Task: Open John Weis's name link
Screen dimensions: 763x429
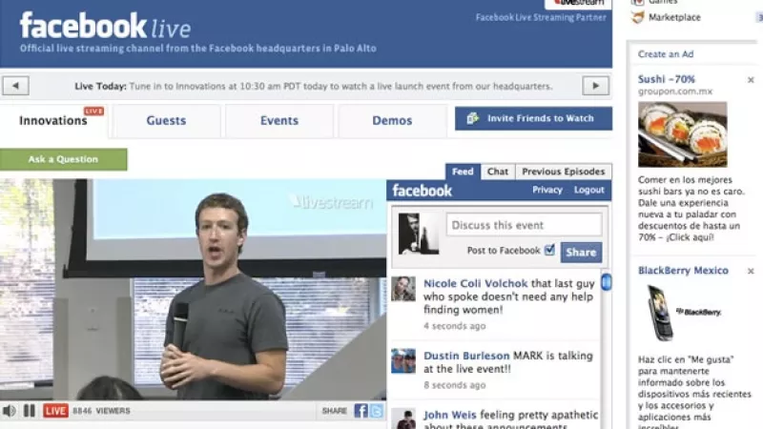Action: [449, 415]
